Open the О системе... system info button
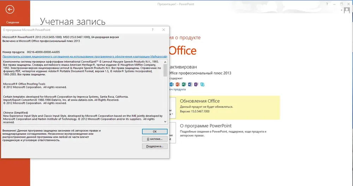The height and width of the screenshot is (186, 353). coord(155,139)
